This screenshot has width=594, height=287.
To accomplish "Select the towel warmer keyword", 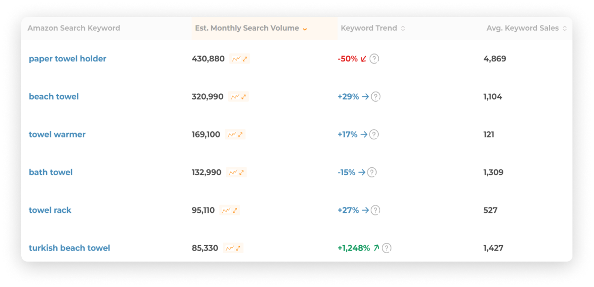I will 57,134.
